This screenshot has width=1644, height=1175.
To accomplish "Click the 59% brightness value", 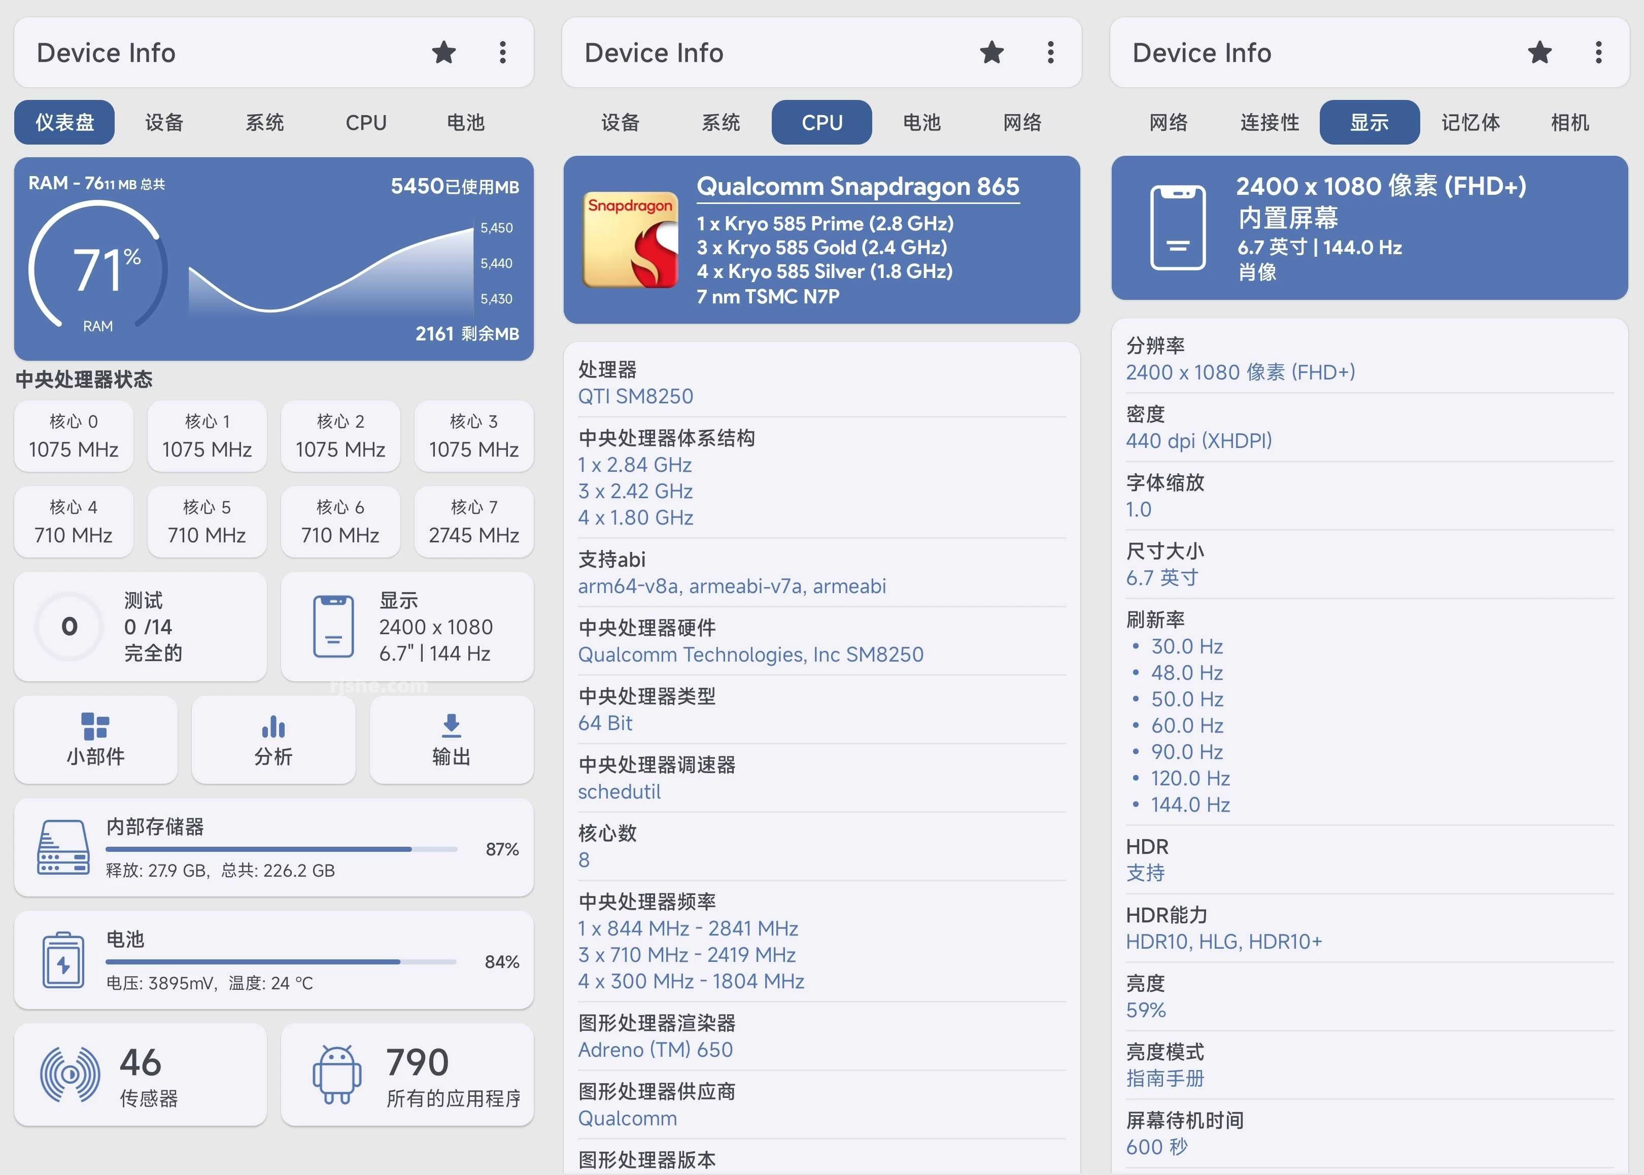I will coord(1145,1010).
